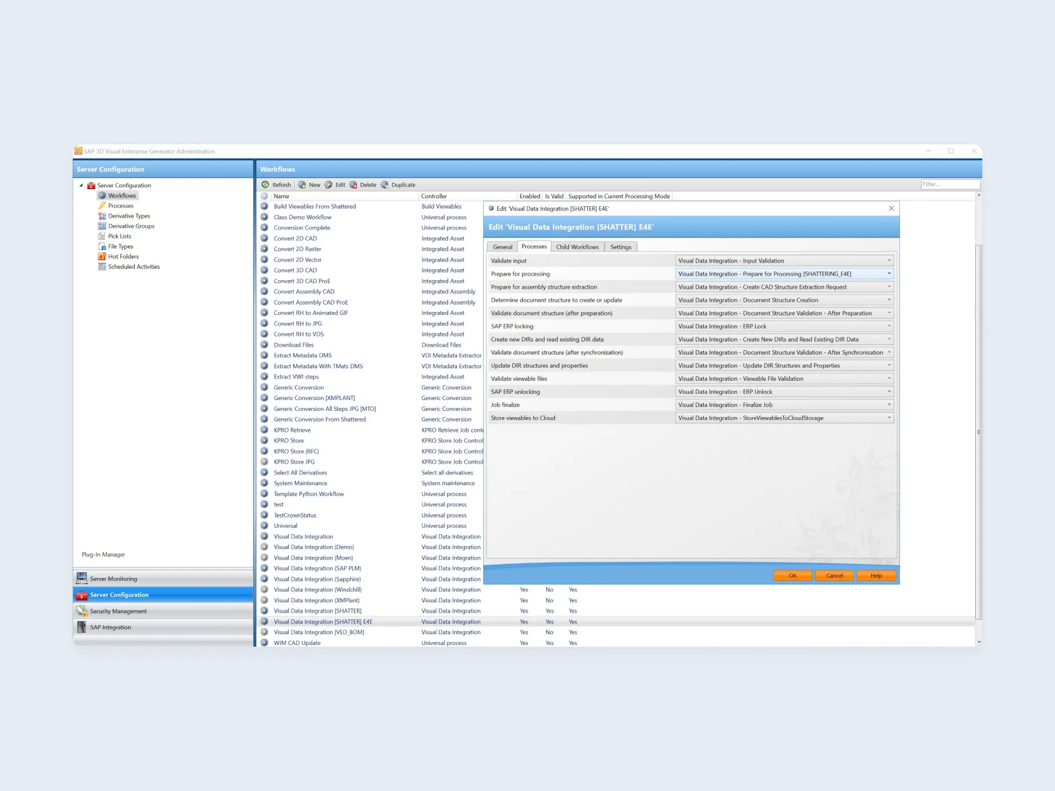This screenshot has width=1055, height=791.
Task: Select the Class Demo Workflow row
Action: coord(302,217)
